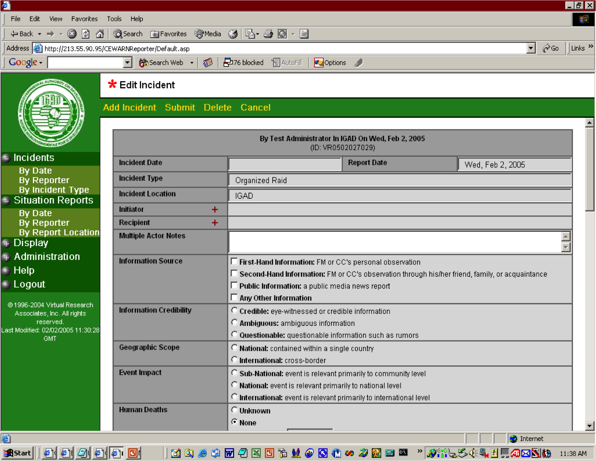Click the page's vertical scrollbar down arrow
596x461 pixels.
point(589,425)
